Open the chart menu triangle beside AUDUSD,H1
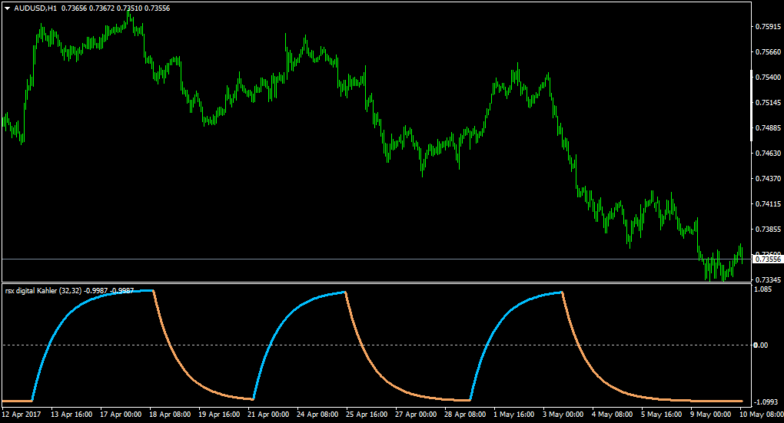784x423 pixels. [x=8, y=8]
